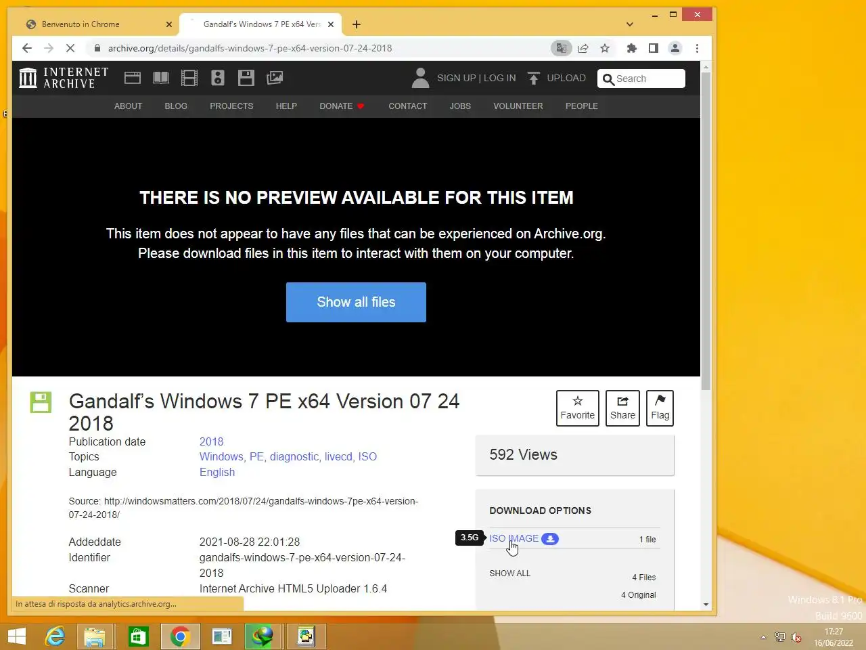Viewport: 866px width, 650px height.
Task: Open the HELP menu item
Action: coord(286,106)
